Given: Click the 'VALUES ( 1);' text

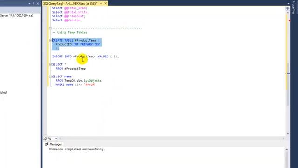Looking at the screenshot, I should (108, 56).
